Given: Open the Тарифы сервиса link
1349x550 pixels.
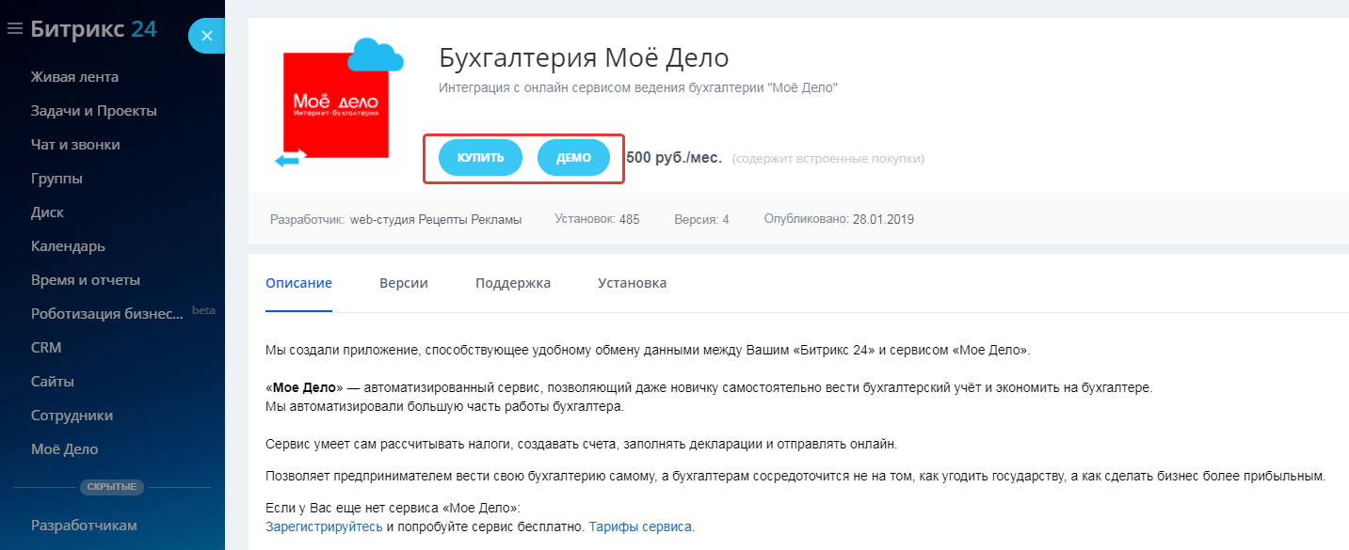Looking at the screenshot, I should 640,526.
